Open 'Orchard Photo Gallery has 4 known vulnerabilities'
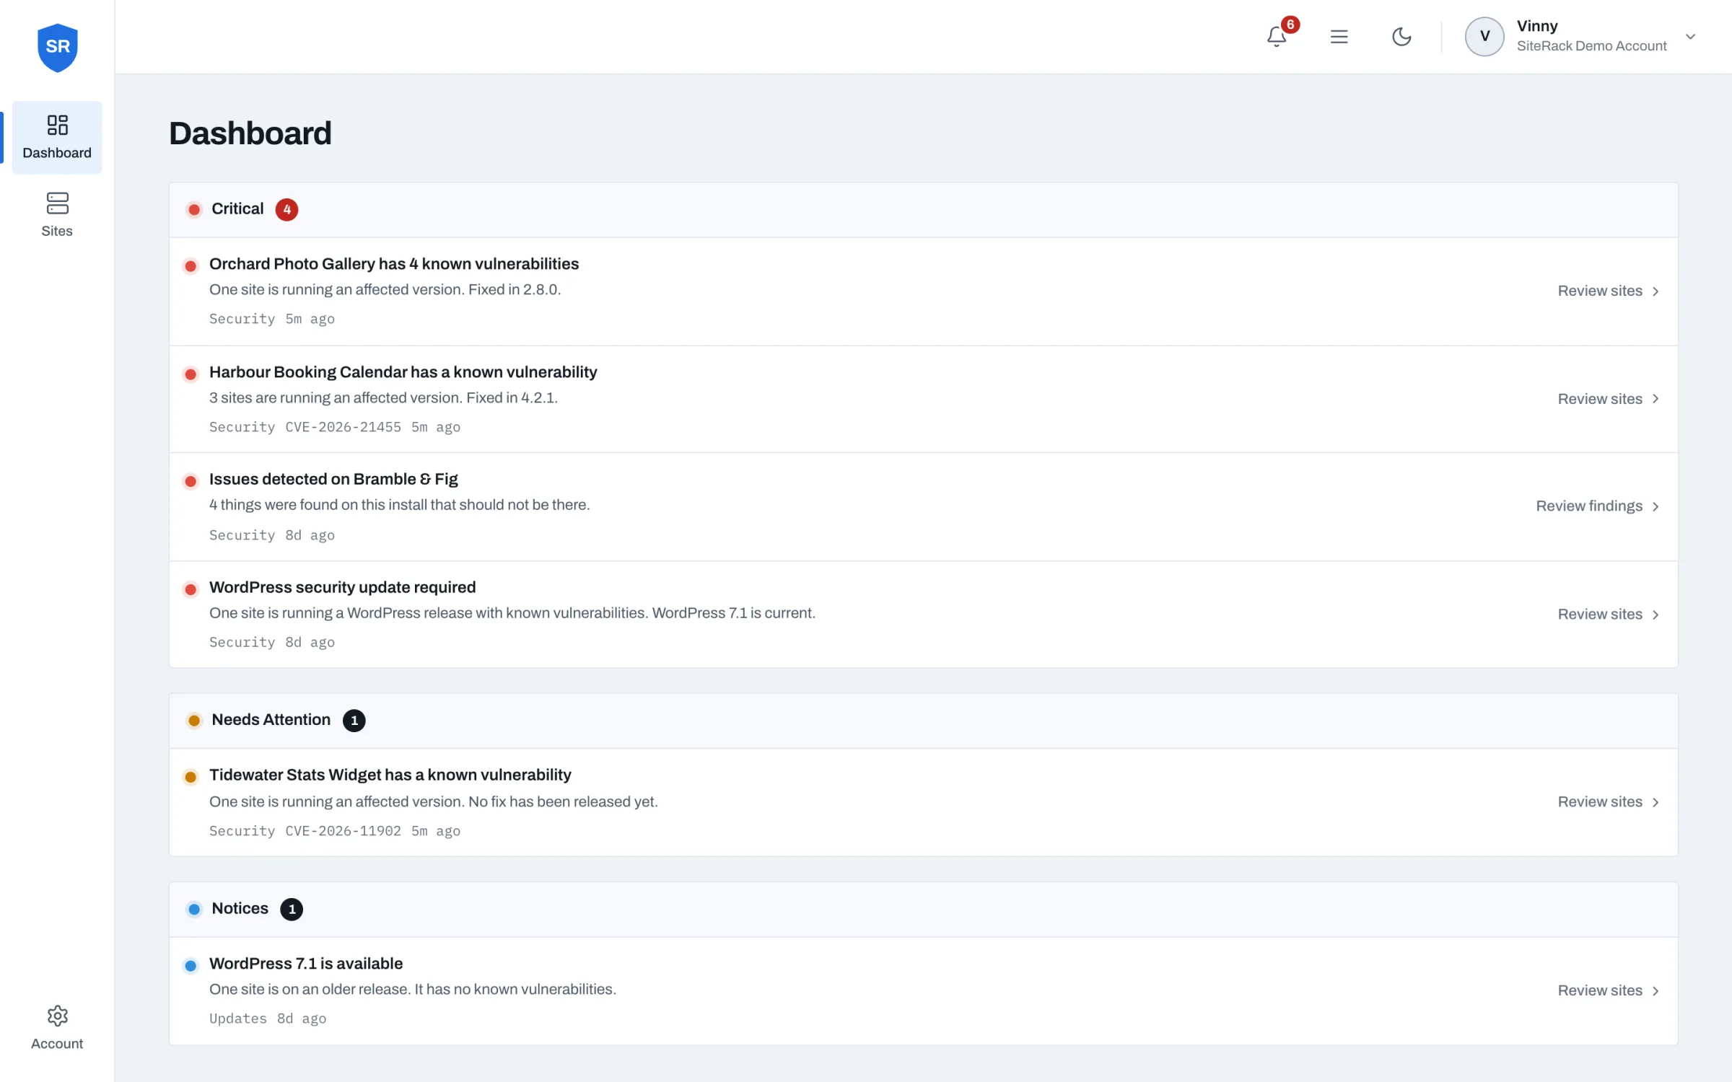 [394, 264]
